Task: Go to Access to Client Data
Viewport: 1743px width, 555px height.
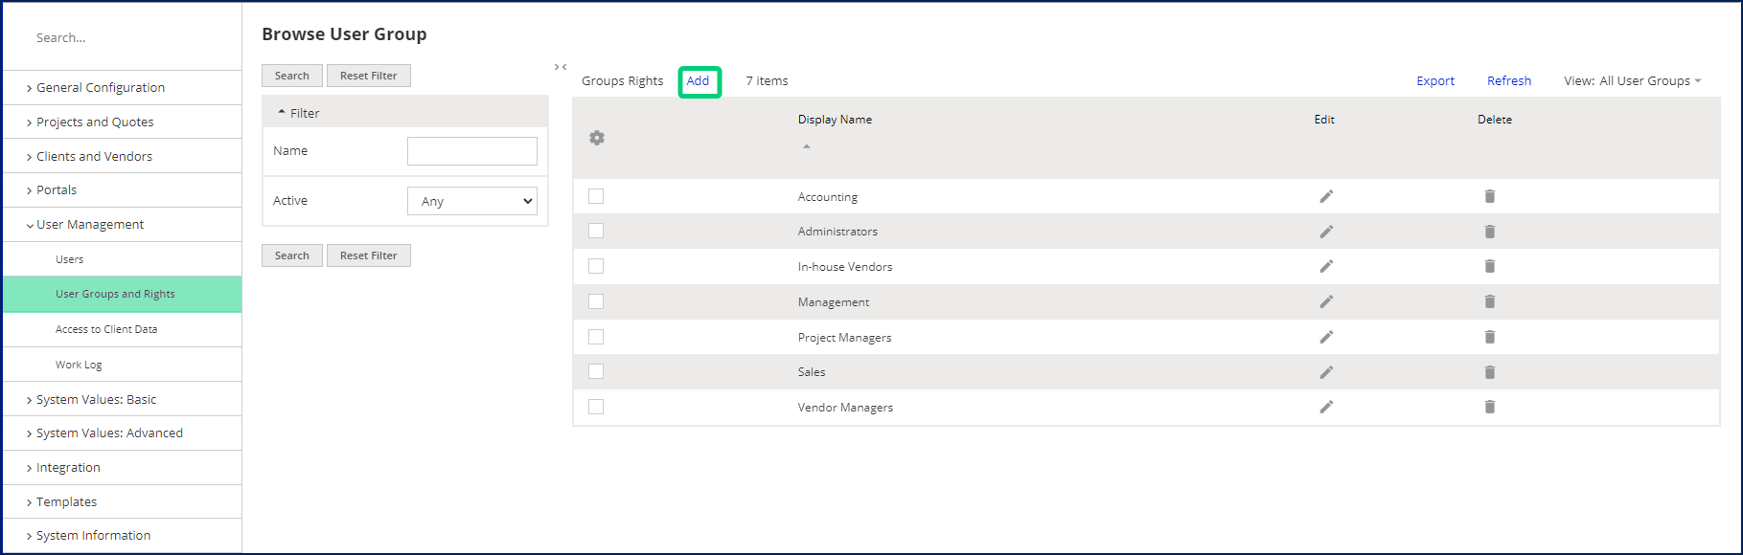Action: tap(106, 329)
